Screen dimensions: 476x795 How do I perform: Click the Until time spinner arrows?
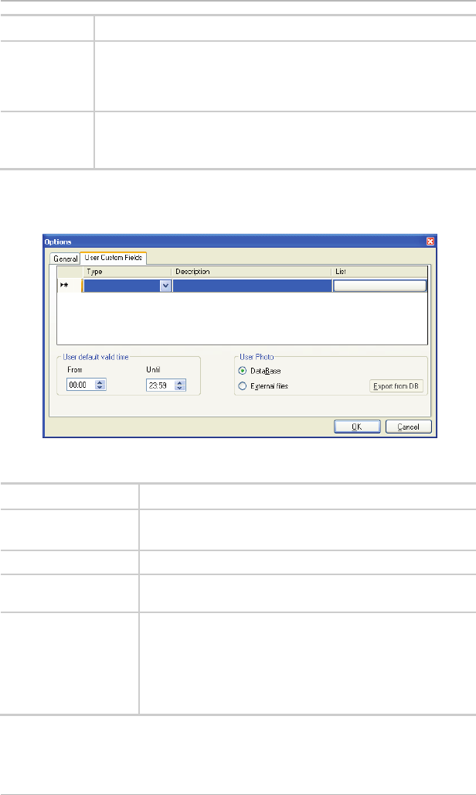pos(180,386)
